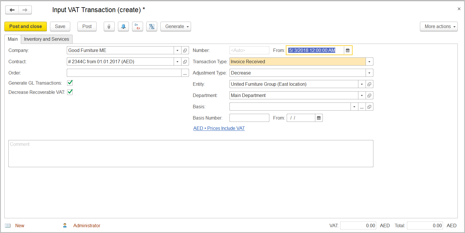Expand the Basis dropdown list
The height and width of the screenshot is (233, 465).
pos(354,107)
